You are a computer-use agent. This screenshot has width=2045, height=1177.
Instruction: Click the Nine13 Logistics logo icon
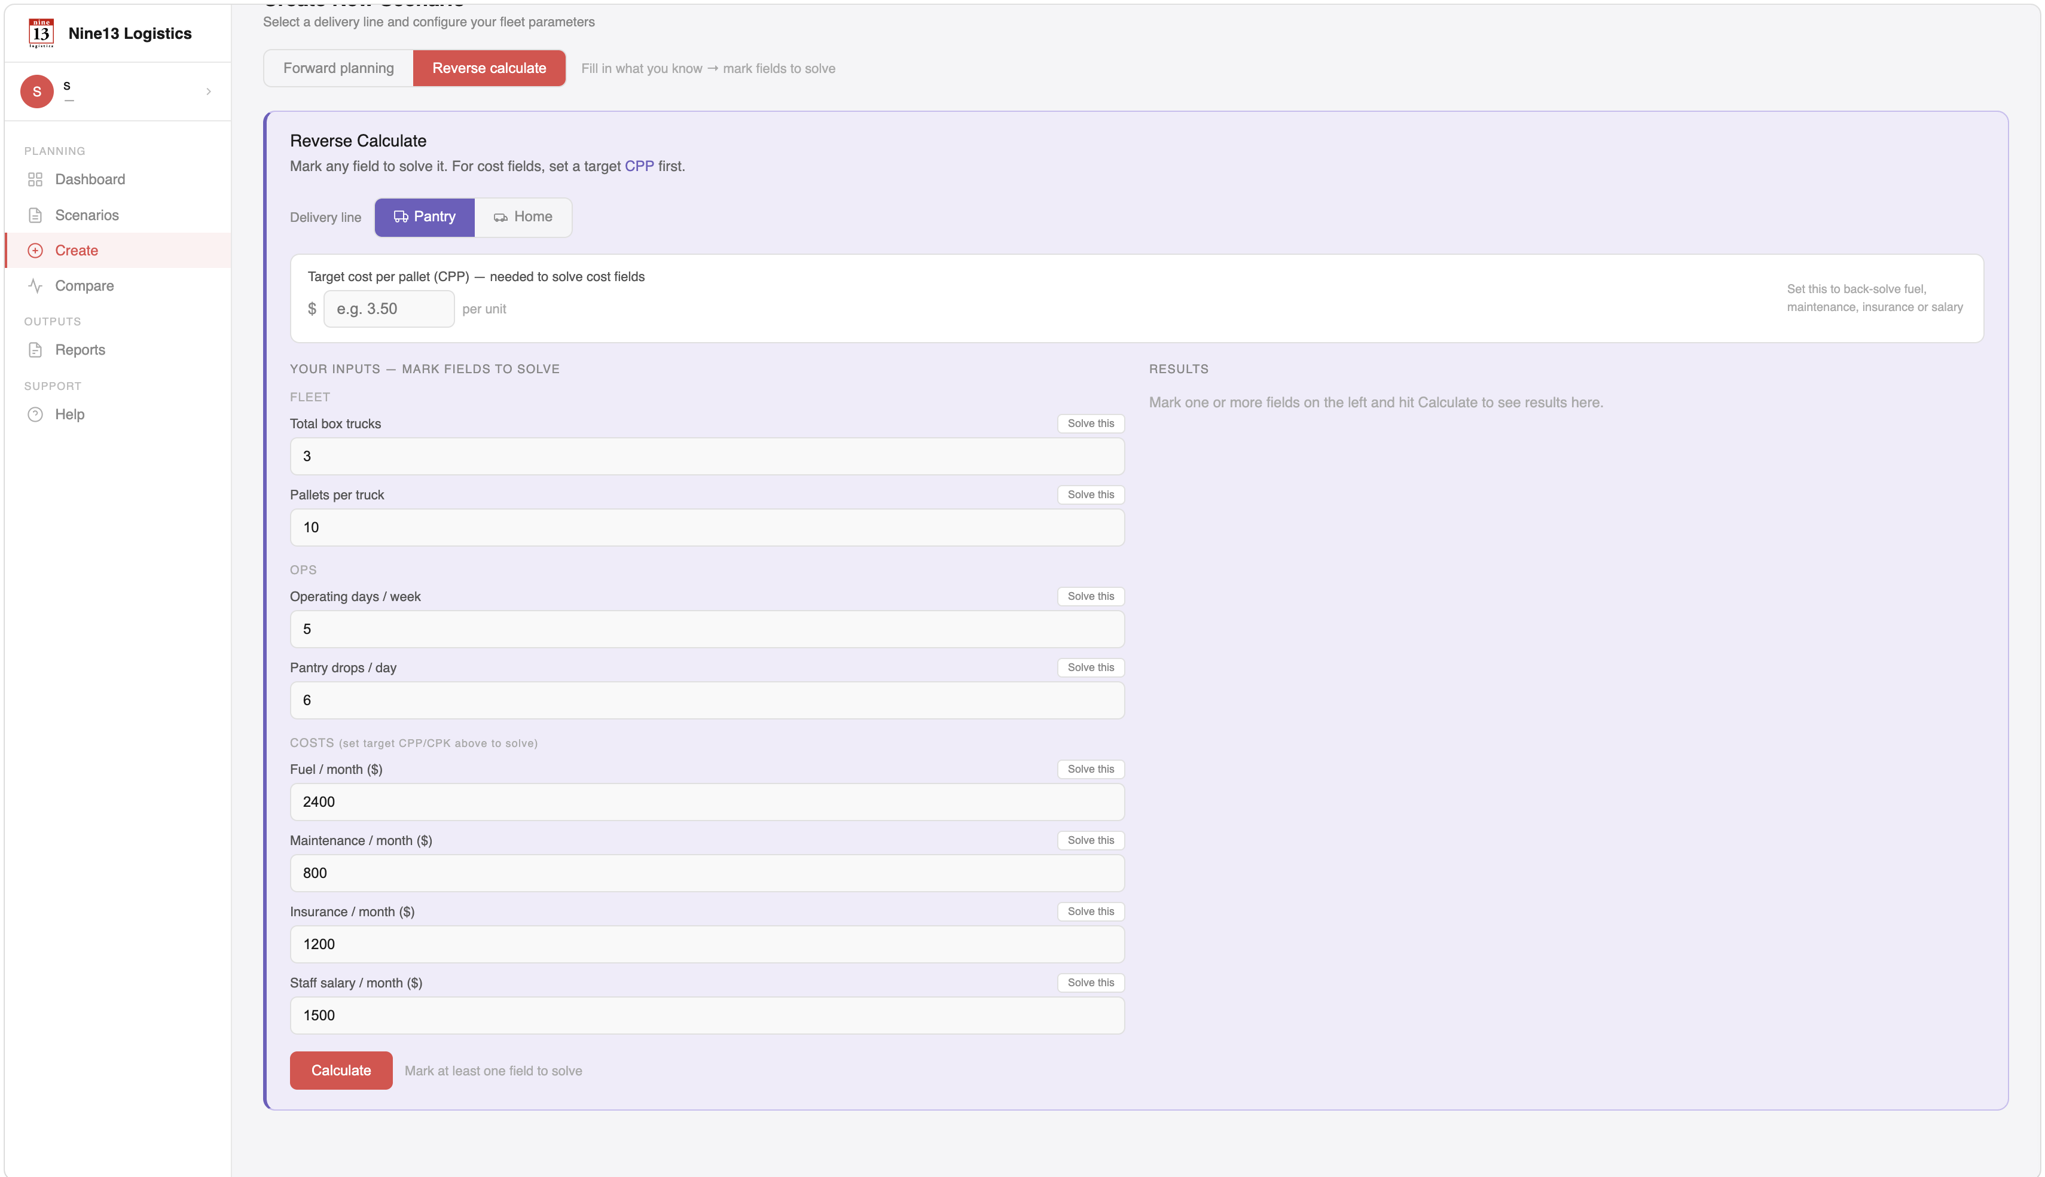[41, 33]
